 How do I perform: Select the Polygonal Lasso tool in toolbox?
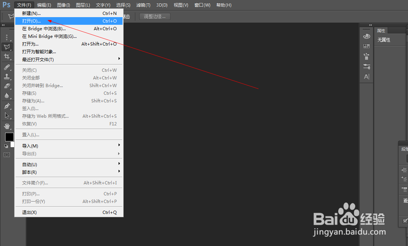[x=7, y=47]
